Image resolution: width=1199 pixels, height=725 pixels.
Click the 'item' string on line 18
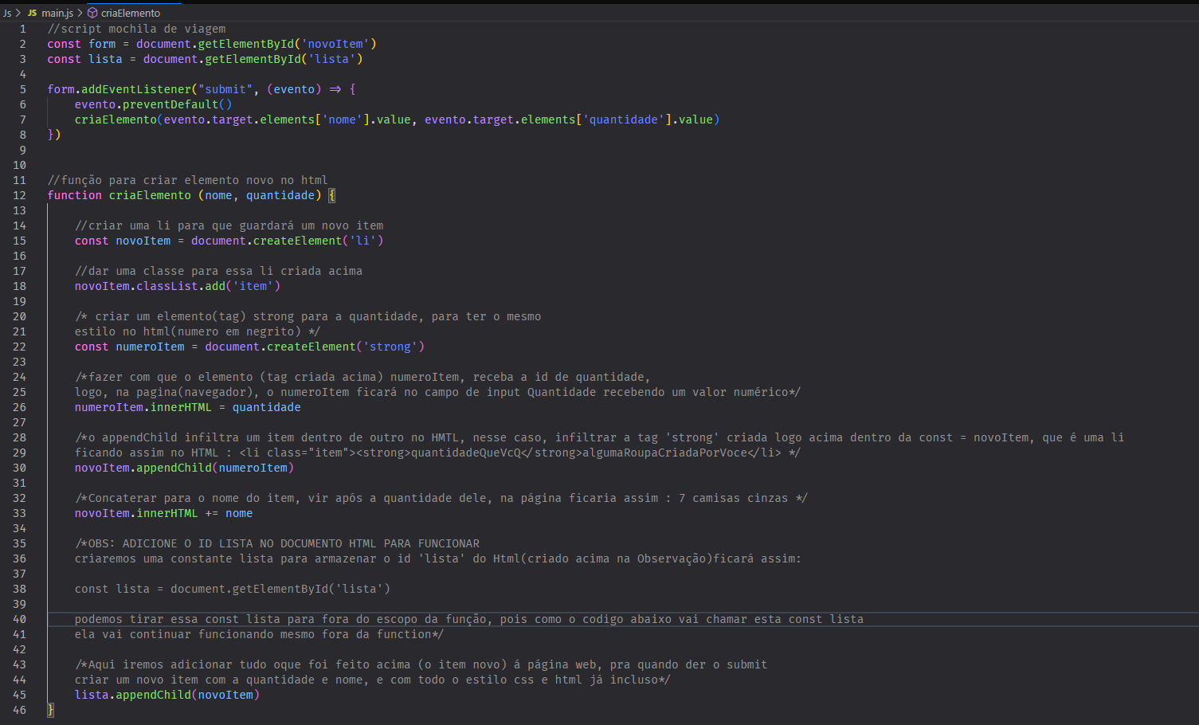click(x=253, y=286)
